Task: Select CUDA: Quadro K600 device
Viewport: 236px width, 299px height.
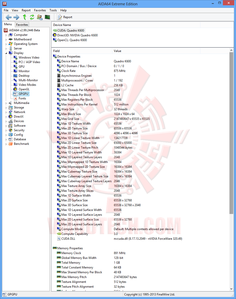Action: [71, 30]
